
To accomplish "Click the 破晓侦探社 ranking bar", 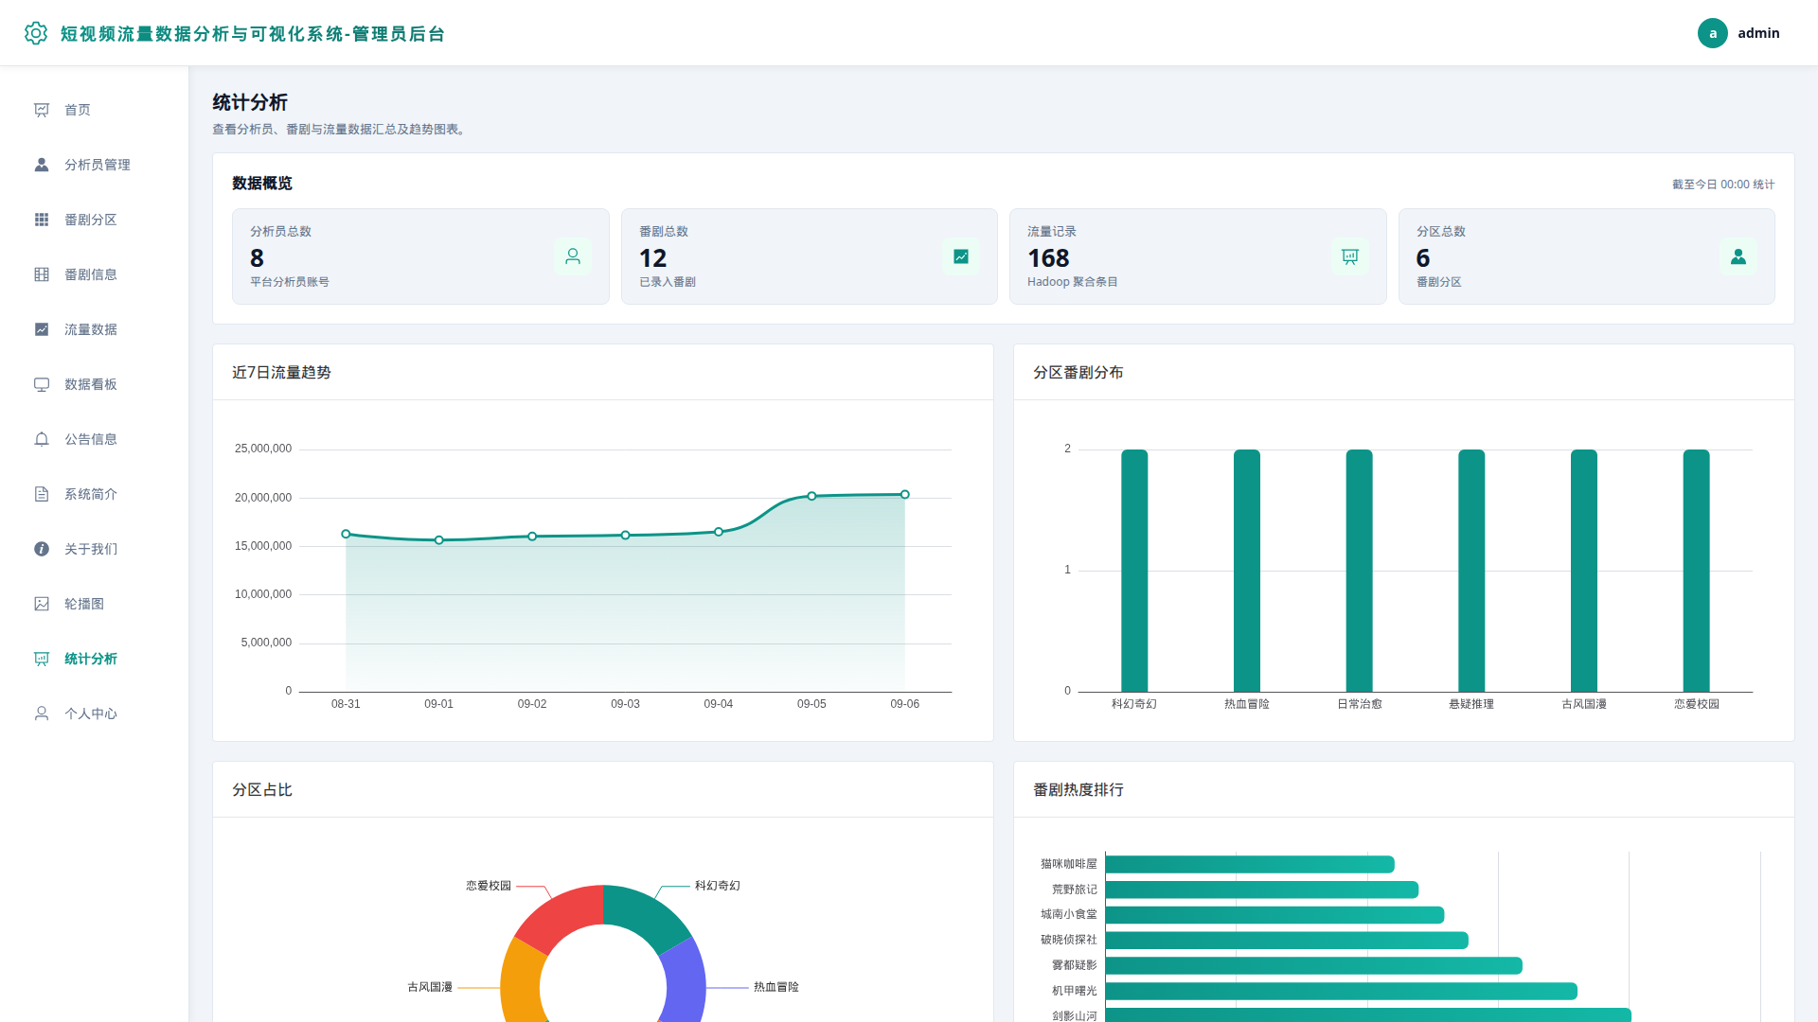I will coord(1287,941).
